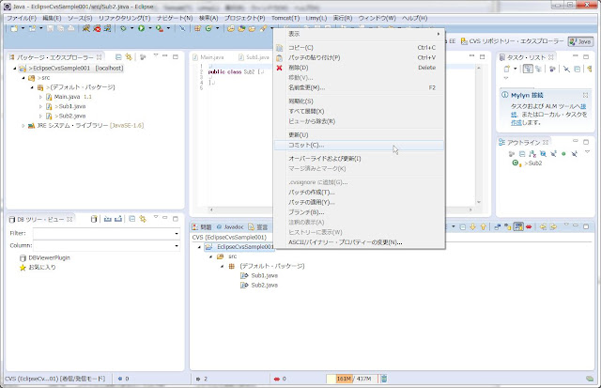The height and width of the screenshot is (388, 601).
Task: Click the heap status memory bar
Action: tap(352, 379)
